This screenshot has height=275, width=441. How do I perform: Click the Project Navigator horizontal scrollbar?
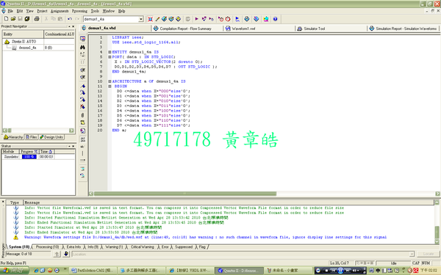click(38, 131)
